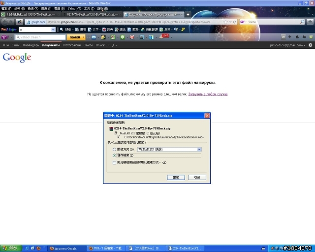Image resolution: width=315 pixels, height=252 pixels.
Task: Open Документы in Google bar
Action: click(51, 45)
